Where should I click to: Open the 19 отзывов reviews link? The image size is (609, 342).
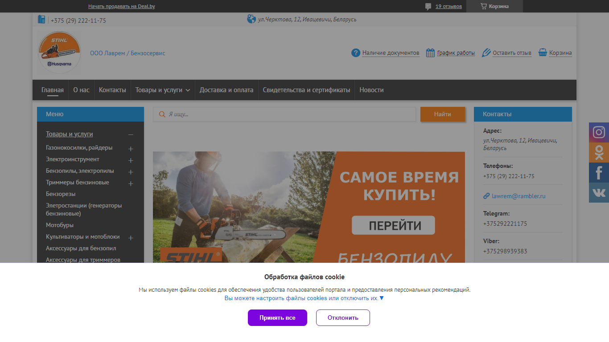point(449,6)
